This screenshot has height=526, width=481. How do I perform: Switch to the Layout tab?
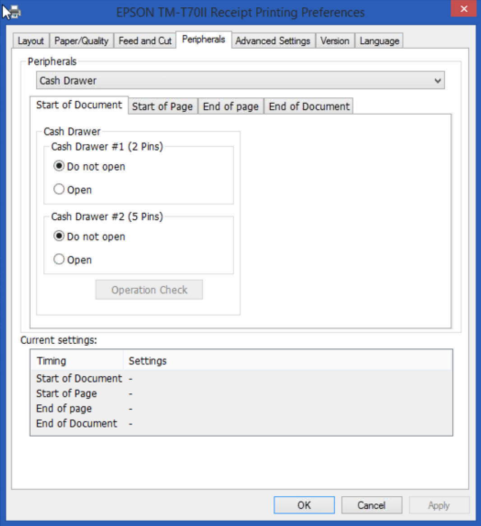point(31,41)
